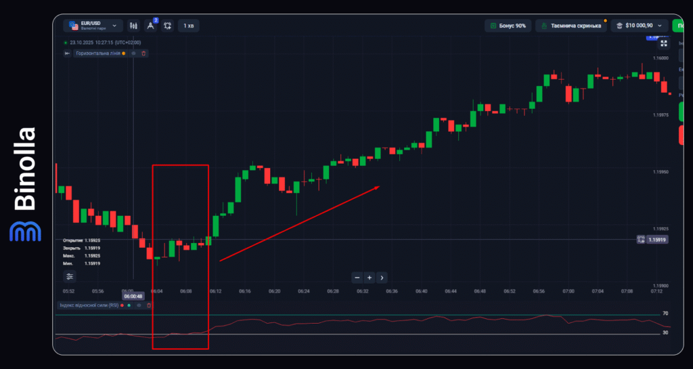Click the Бонус 90% button
This screenshot has width=693, height=369.
coord(506,26)
